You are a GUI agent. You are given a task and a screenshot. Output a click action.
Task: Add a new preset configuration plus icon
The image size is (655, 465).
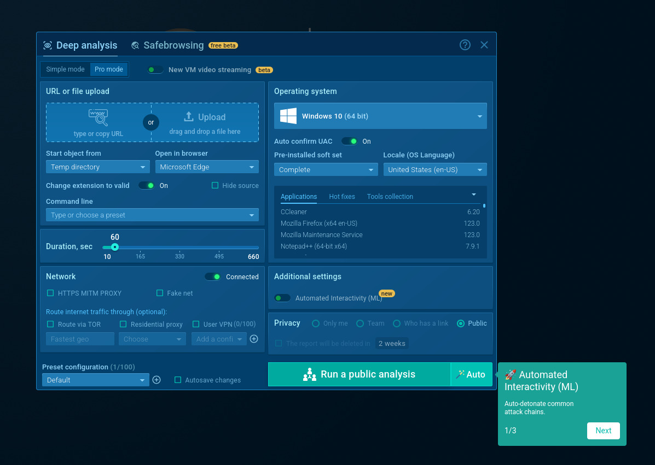tap(156, 380)
